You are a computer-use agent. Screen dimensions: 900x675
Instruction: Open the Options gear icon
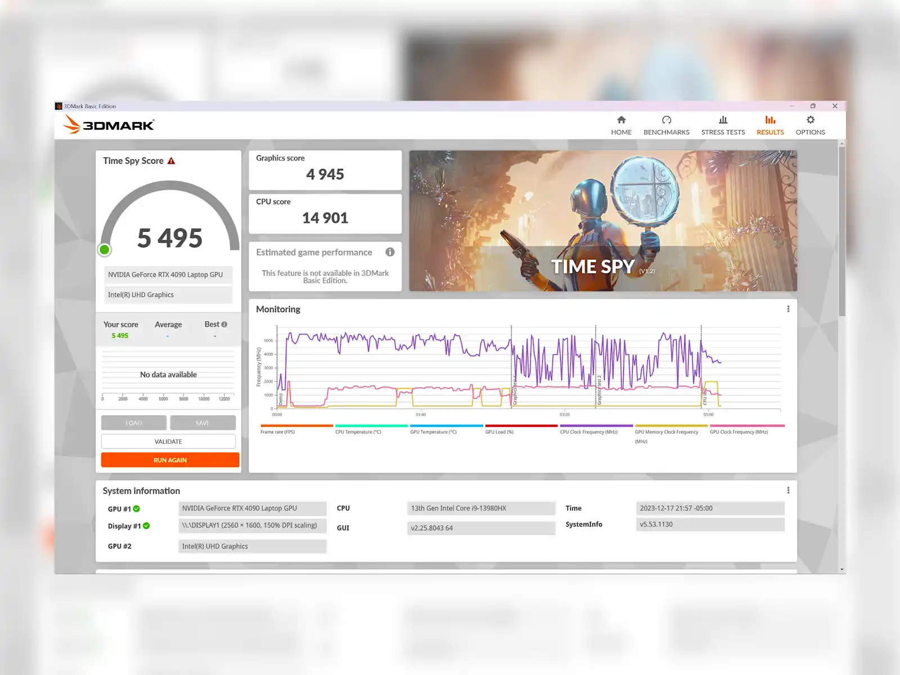pyautogui.click(x=810, y=120)
